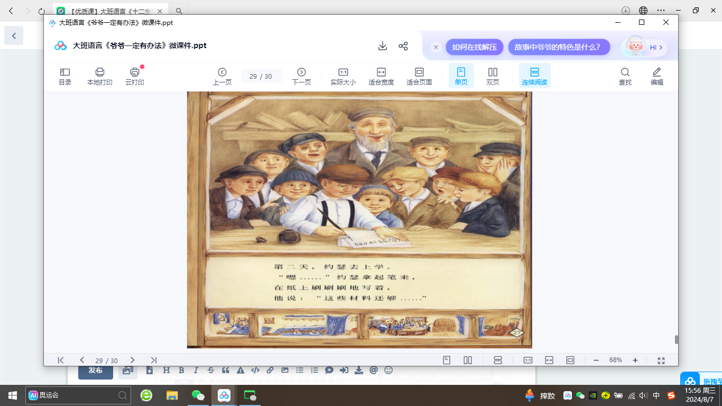This screenshot has width=722, height=406.
Task: Toggle 双页 double page mode
Action: [493, 76]
